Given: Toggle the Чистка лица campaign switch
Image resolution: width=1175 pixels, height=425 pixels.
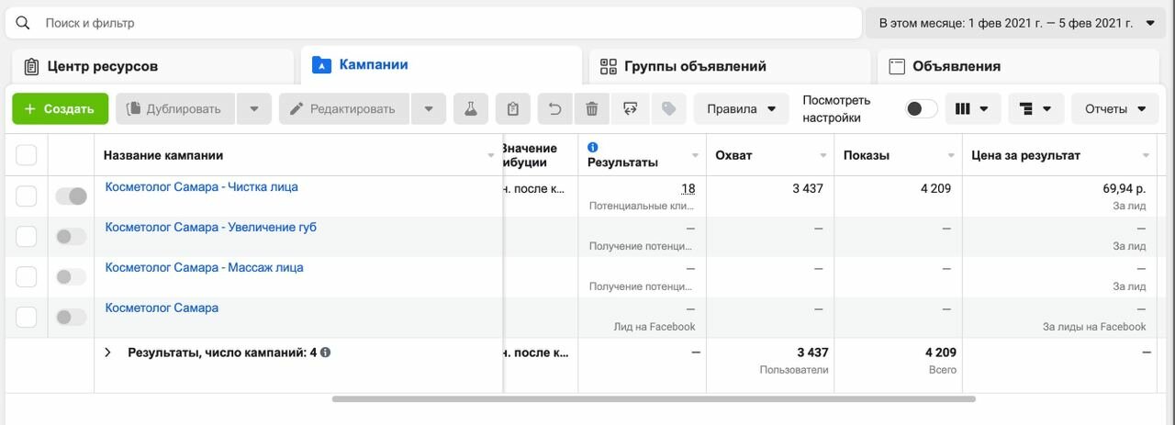Looking at the screenshot, I should 72,196.
